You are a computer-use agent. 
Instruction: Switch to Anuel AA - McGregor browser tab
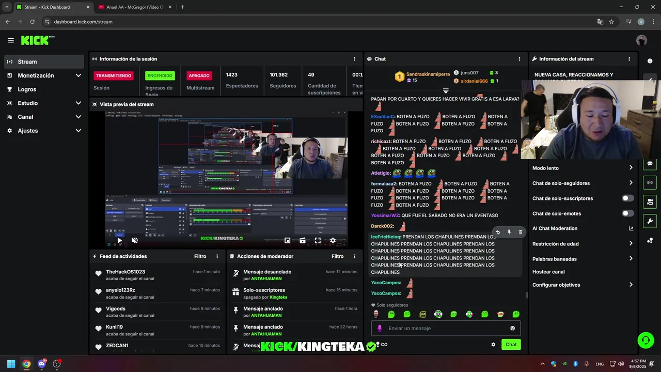click(x=136, y=7)
